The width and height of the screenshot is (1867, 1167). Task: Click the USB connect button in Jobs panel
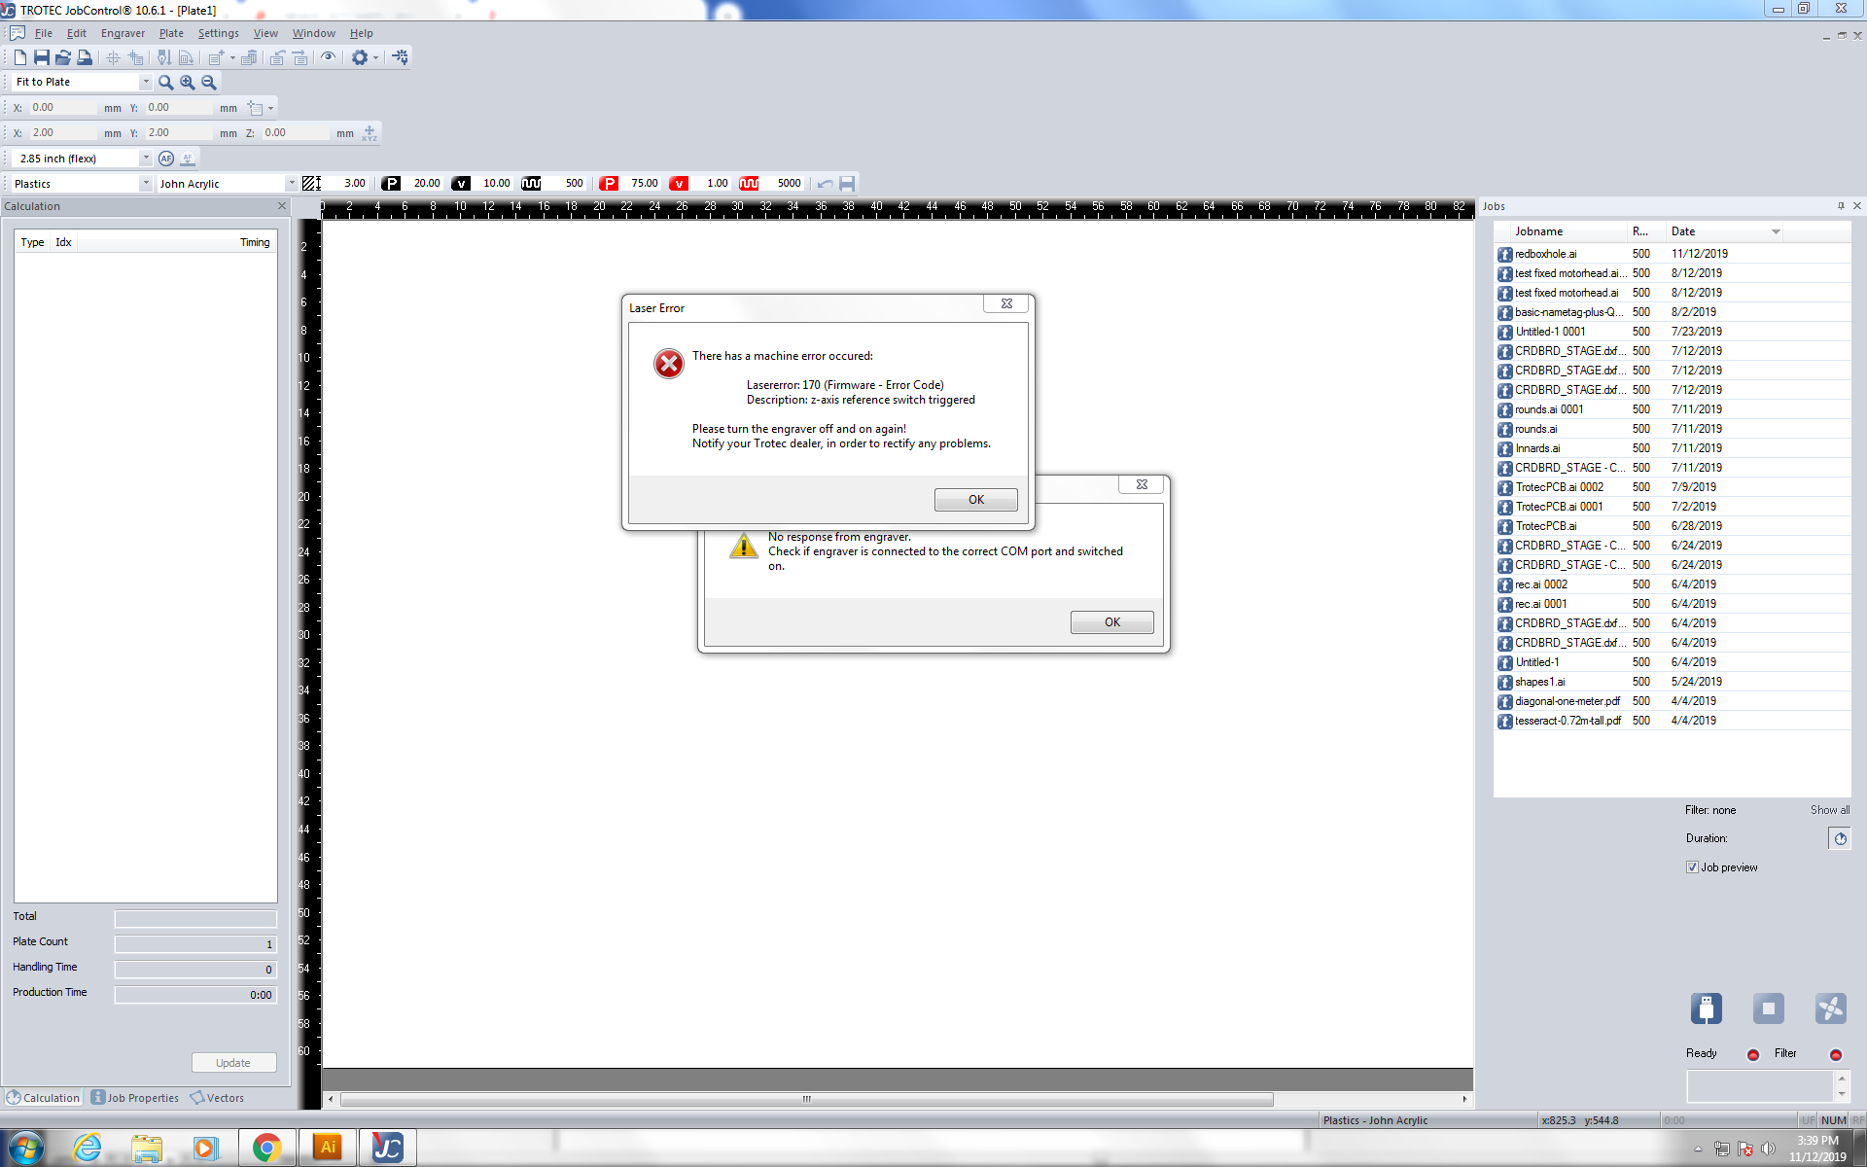1706,1008
